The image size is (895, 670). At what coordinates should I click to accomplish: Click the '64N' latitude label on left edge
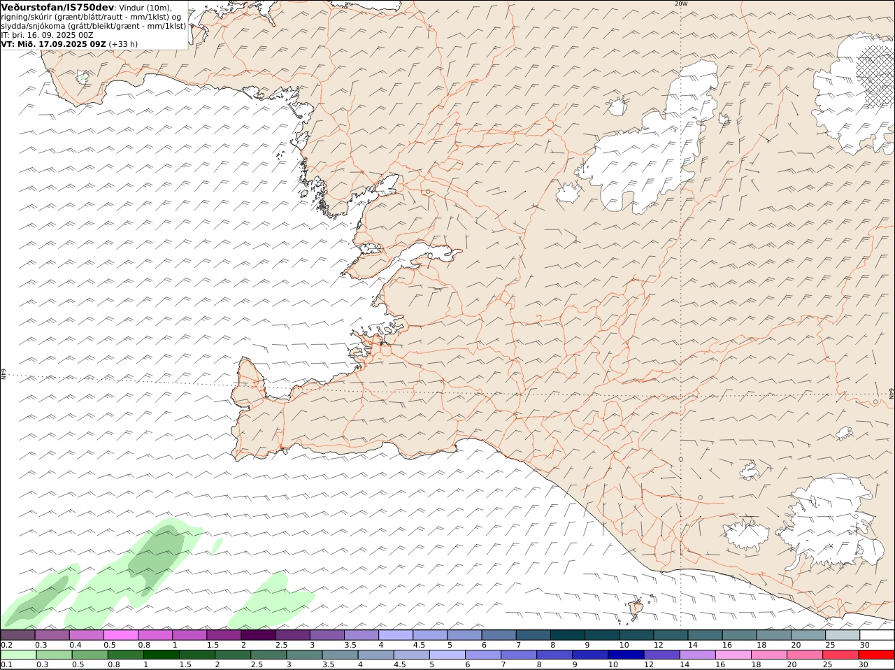pos(3,373)
